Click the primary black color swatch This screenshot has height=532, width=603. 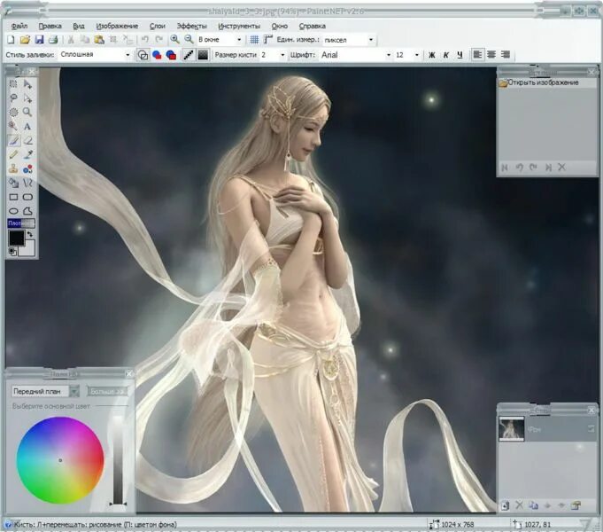click(17, 238)
